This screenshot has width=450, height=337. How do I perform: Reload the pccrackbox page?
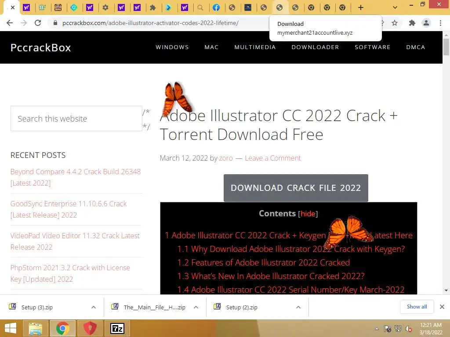coord(38,23)
